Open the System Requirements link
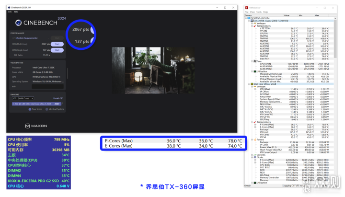Image resolution: width=345 pixels, height=197 pixels. coord(27,38)
